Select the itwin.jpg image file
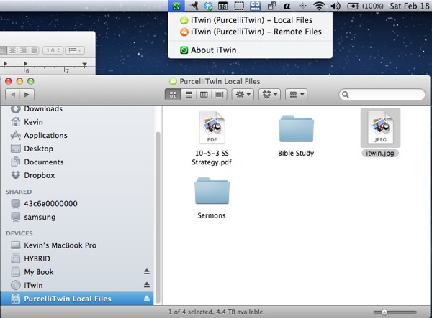The width and height of the screenshot is (432, 318). click(380, 128)
